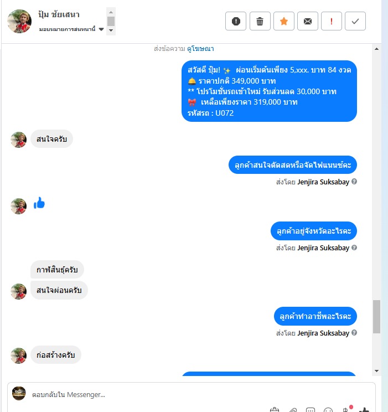Click chat scrollbar up arrow
The width and height of the screenshot is (388, 412).
[x=376, y=49]
